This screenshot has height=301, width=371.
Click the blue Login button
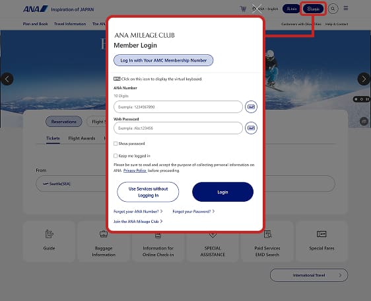[222, 192]
